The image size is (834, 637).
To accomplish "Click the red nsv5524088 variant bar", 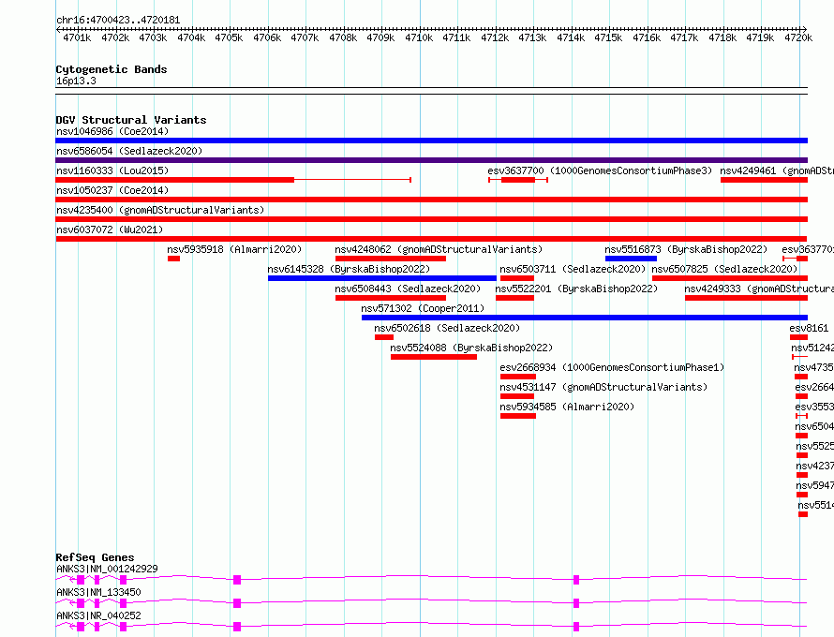I will (434, 357).
